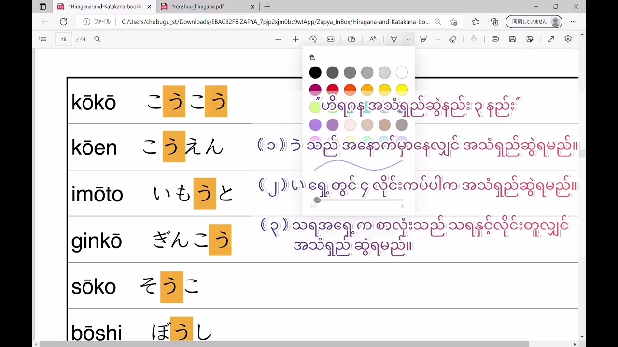
Task: Print the PDF document
Action: (495, 39)
